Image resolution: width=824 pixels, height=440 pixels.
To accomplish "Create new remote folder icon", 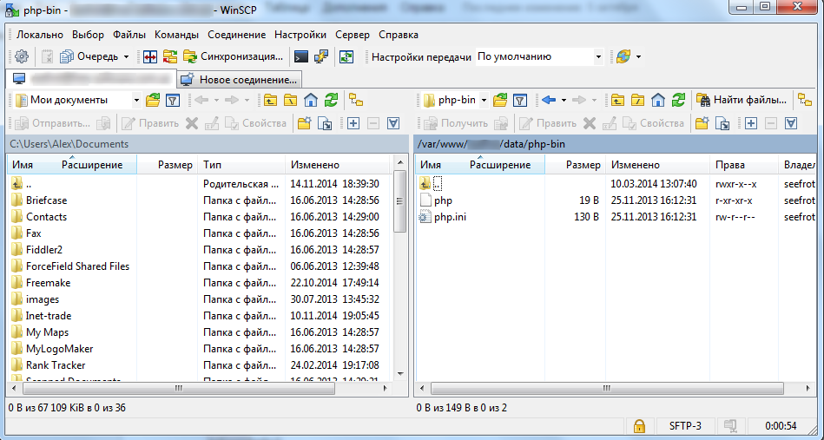I will tap(702, 123).
